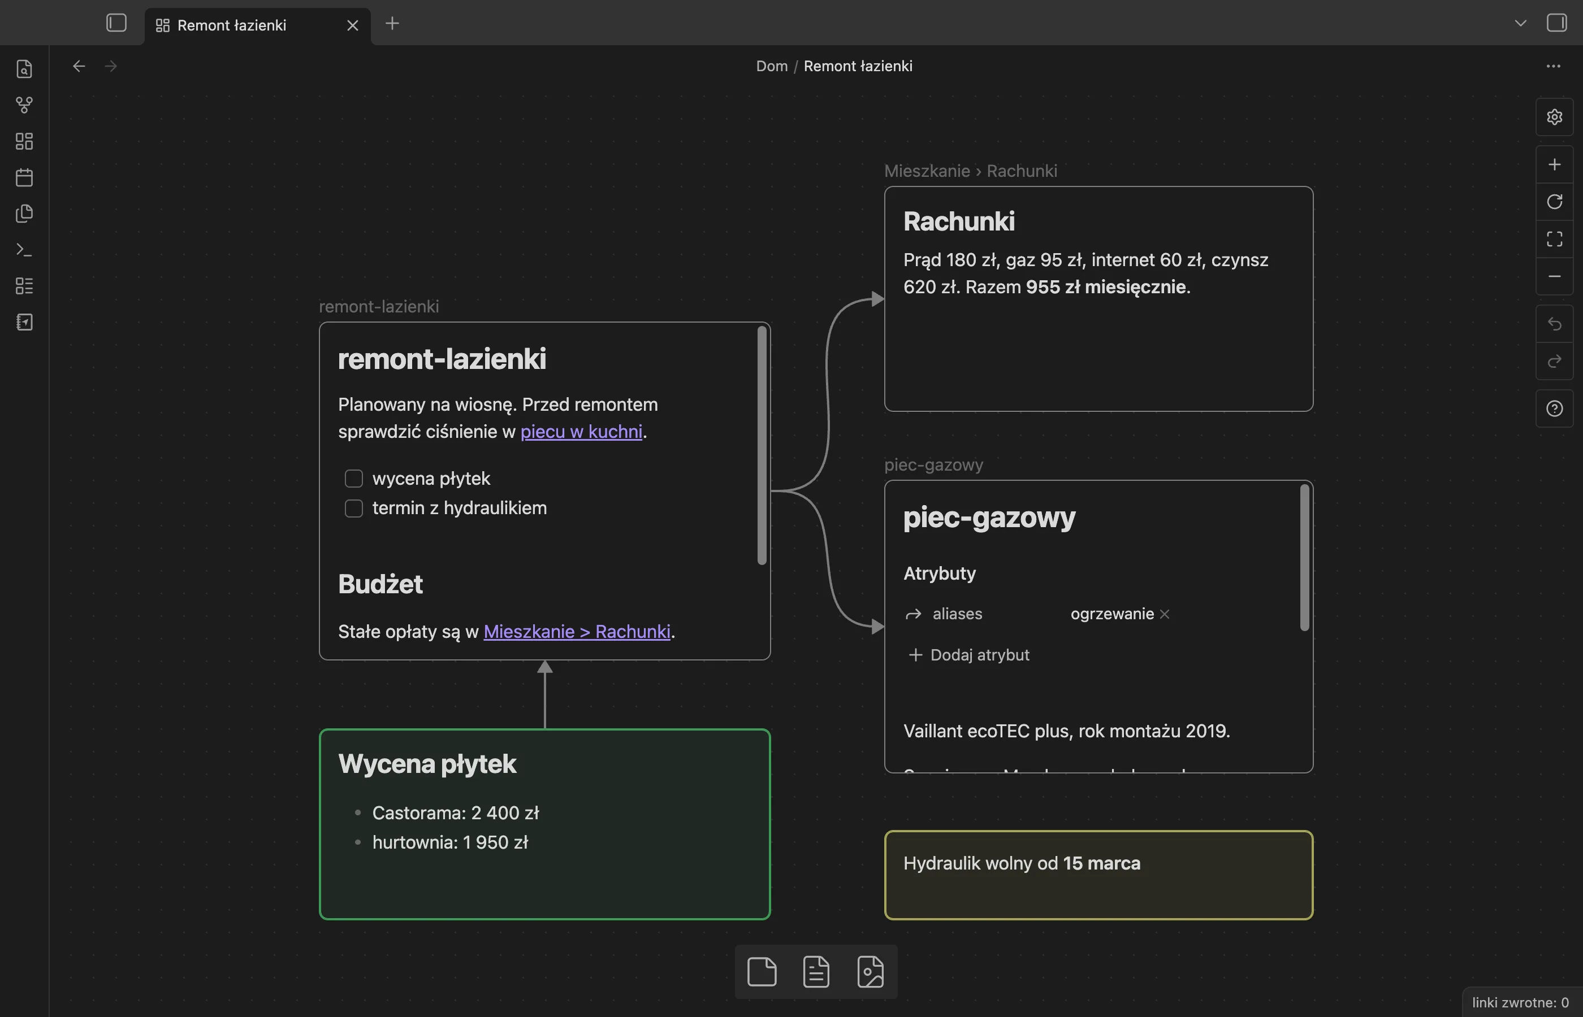The width and height of the screenshot is (1583, 1017).
Task: Check 'termin z hydraulikiem' checkbox
Action: pyautogui.click(x=353, y=508)
